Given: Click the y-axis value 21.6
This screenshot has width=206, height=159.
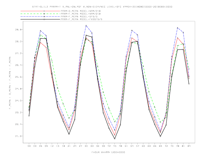Looking at the screenshot, I should [x=18, y=136].
